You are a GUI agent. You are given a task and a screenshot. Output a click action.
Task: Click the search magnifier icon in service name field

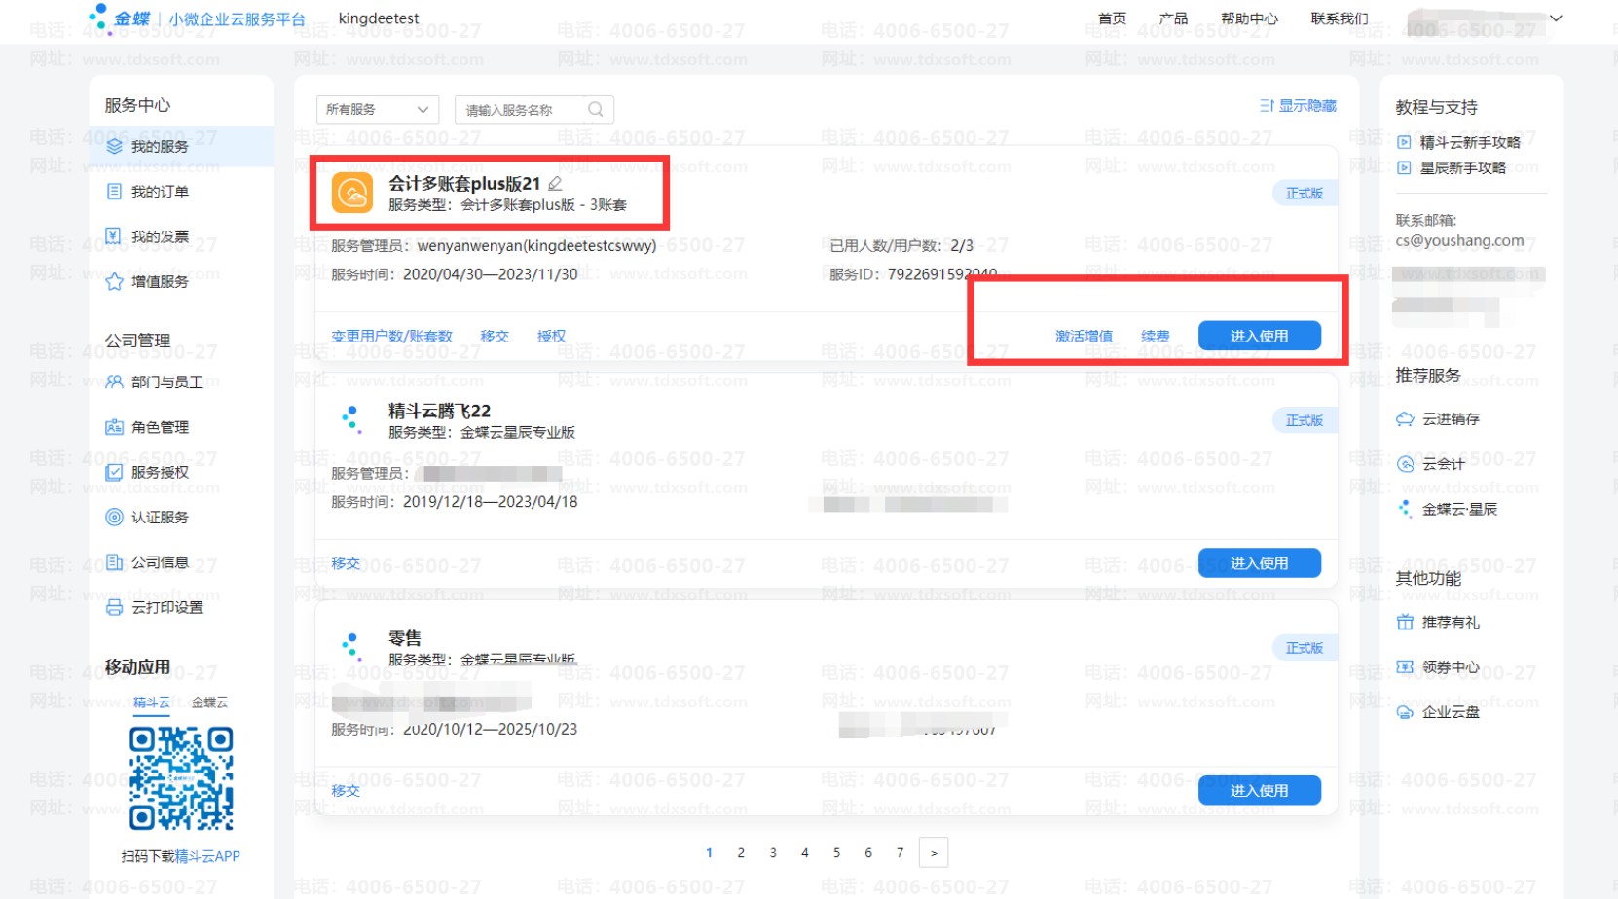pos(596,110)
